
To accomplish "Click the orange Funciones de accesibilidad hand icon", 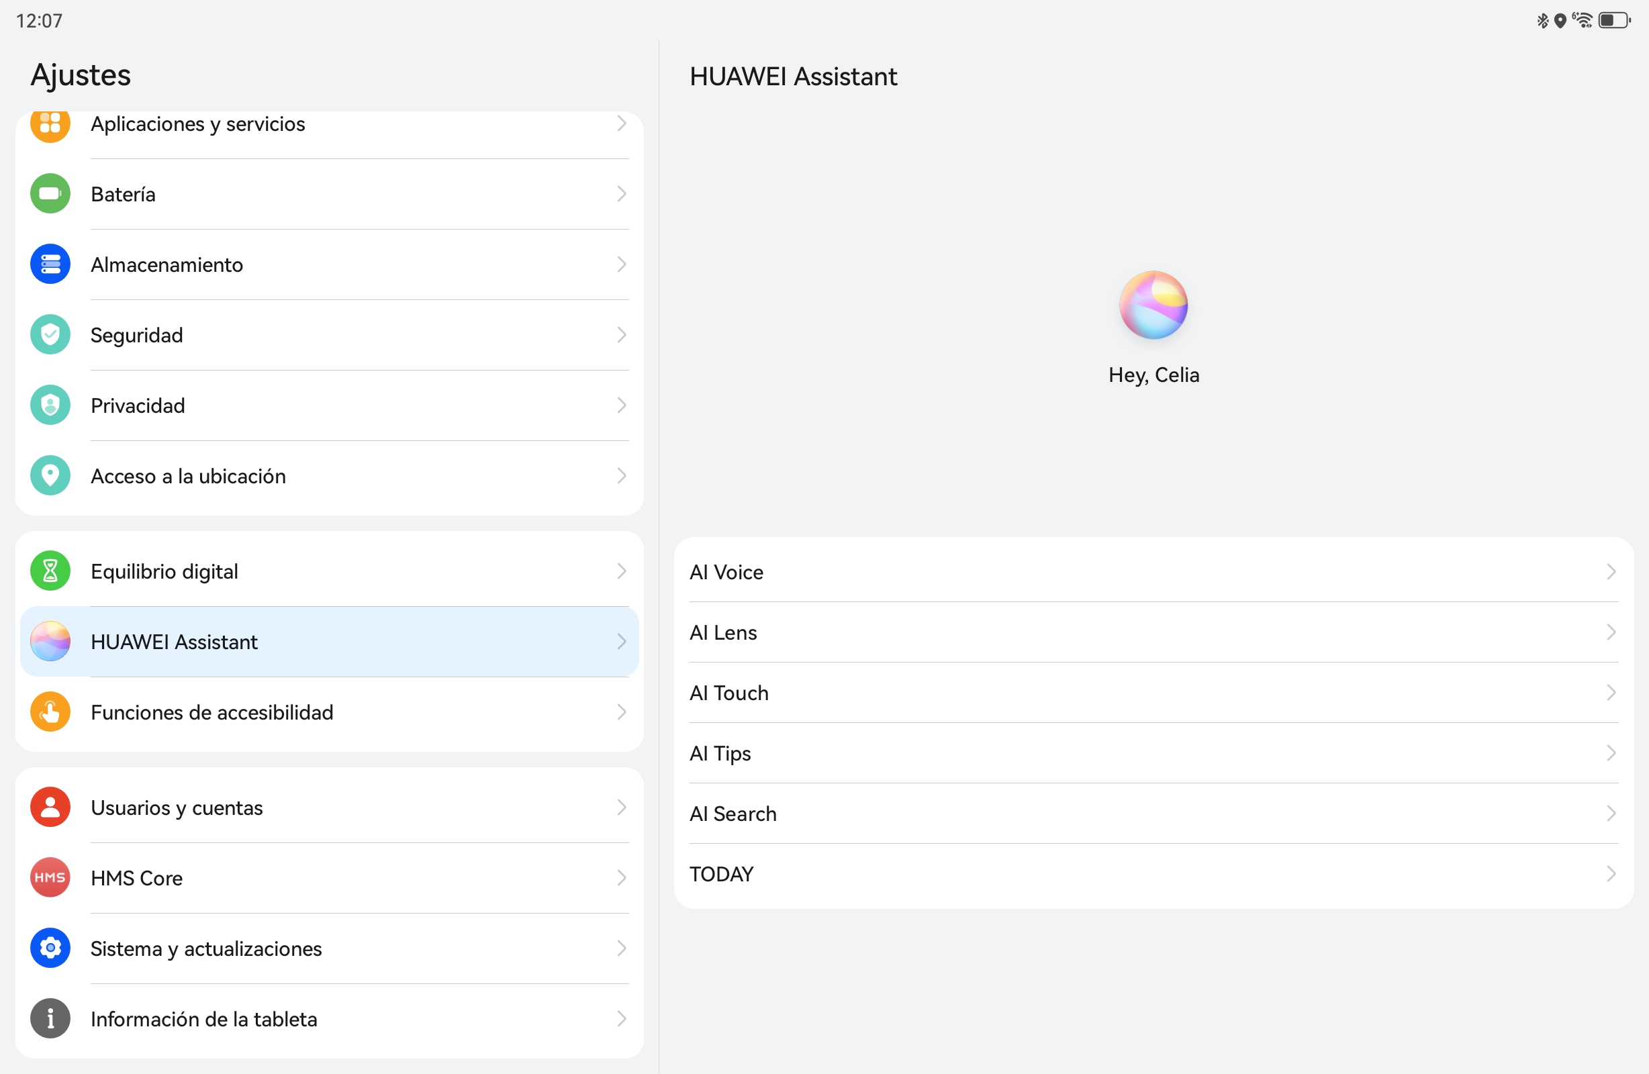I will pyautogui.click(x=50, y=712).
